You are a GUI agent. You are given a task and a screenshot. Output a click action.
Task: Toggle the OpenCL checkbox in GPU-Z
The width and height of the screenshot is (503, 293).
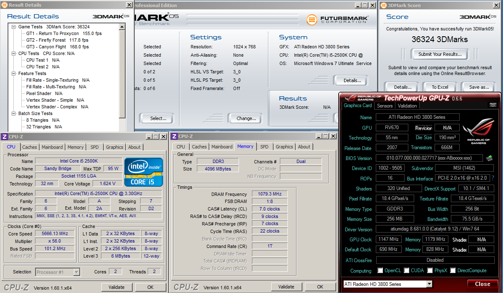tap(380, 270)
